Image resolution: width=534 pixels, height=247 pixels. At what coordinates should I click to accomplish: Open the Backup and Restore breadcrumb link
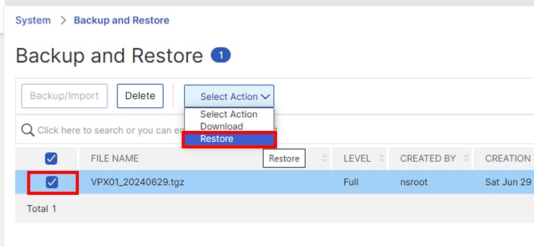coord(121,21)
